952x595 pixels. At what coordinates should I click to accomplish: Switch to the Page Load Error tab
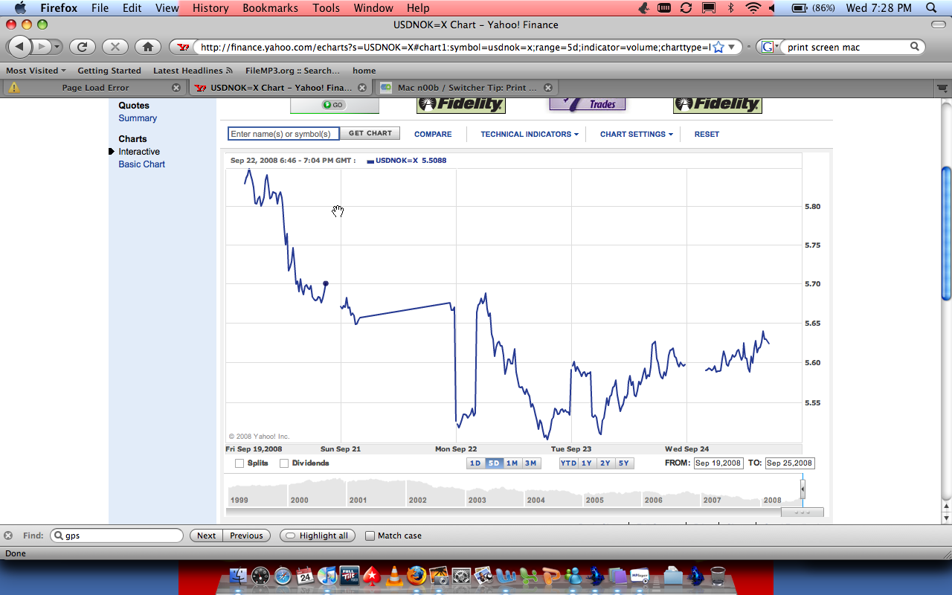point(94,88)
